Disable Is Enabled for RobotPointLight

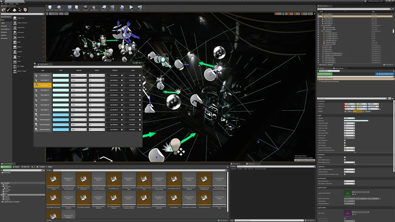click(140, 115)
